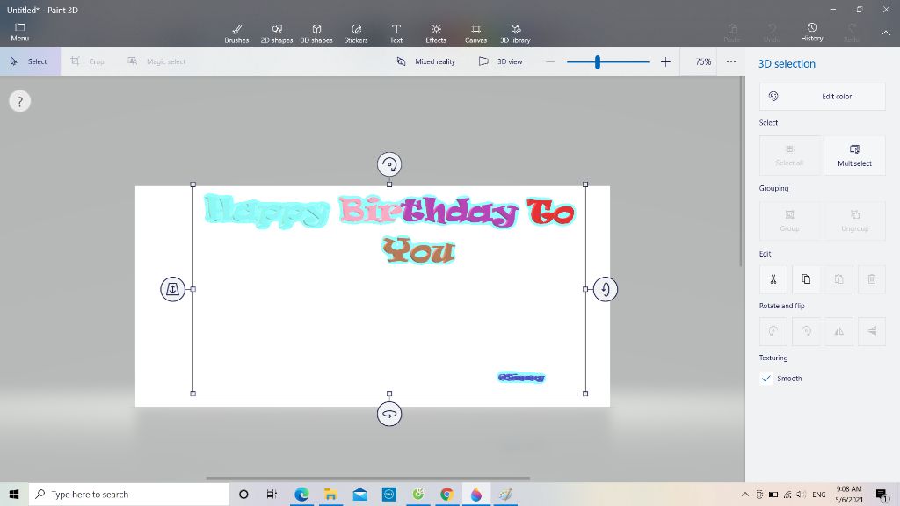The height and width of the screenshot is (506, 900).
Task: Select the Text tool
Action: [396, 33]
